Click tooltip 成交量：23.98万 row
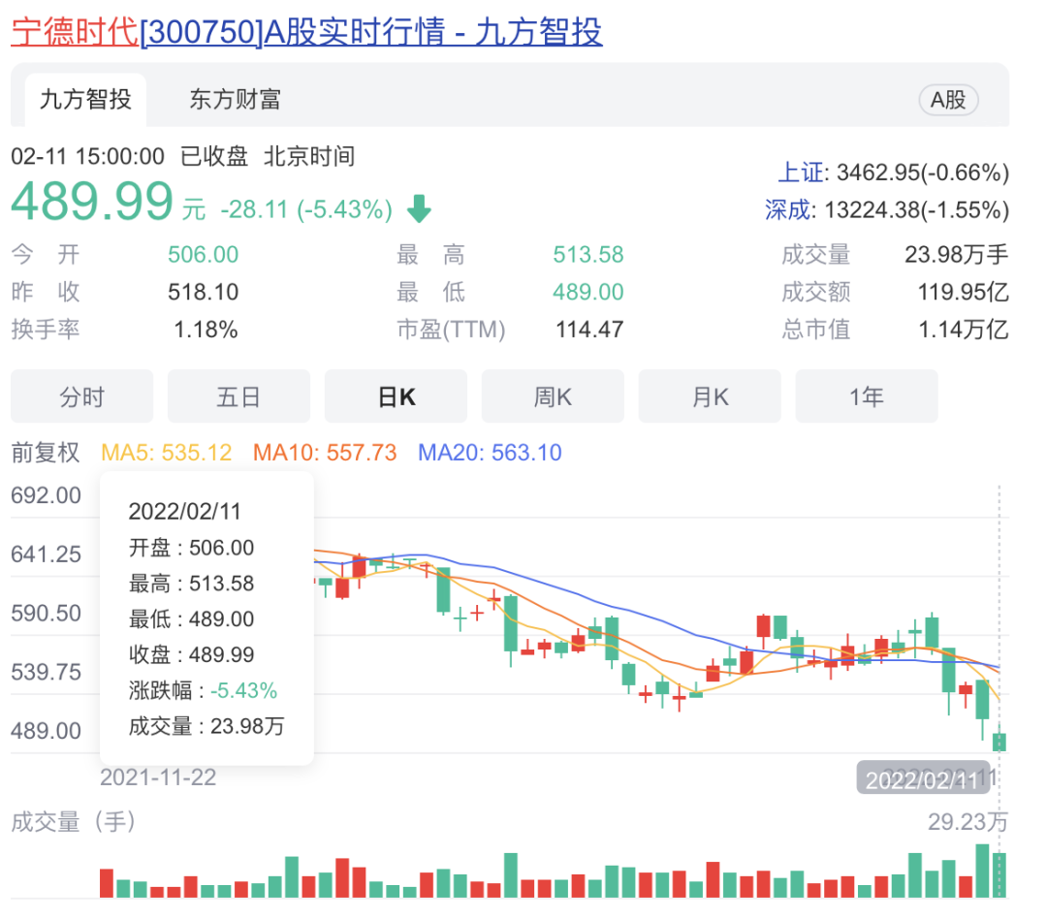The image size is (1047, 919). [x=206, y=726]
